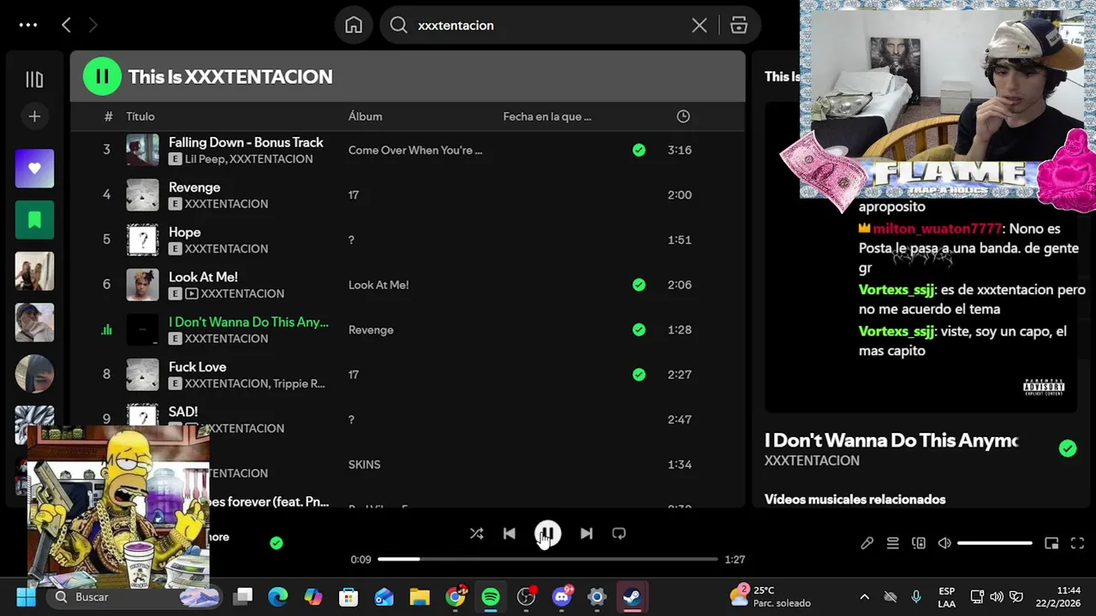Open Google Chrome from taskbar
The width and height of the screenshot is (1096, 616).
pos(456,597)
